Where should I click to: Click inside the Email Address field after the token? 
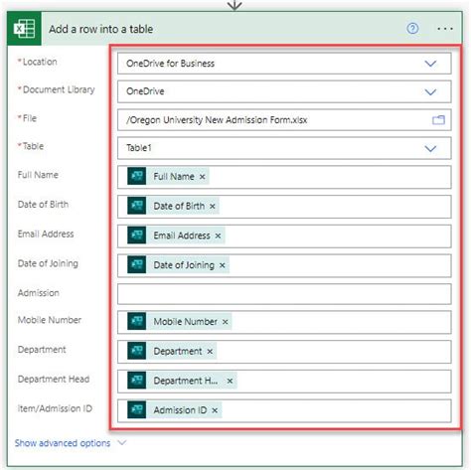338,235
